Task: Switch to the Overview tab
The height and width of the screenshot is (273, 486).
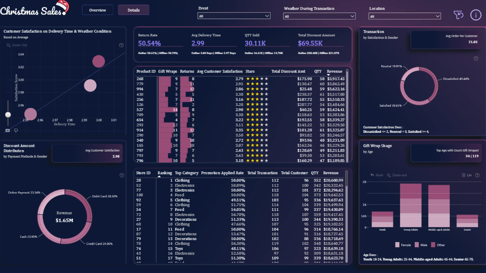Action: 97,10
